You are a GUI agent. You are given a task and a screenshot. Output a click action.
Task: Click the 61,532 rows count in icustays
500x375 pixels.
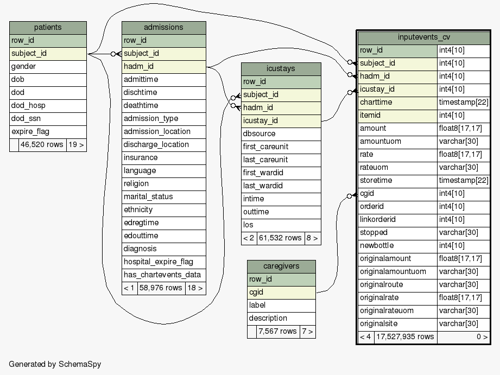[x=281, y=238]
